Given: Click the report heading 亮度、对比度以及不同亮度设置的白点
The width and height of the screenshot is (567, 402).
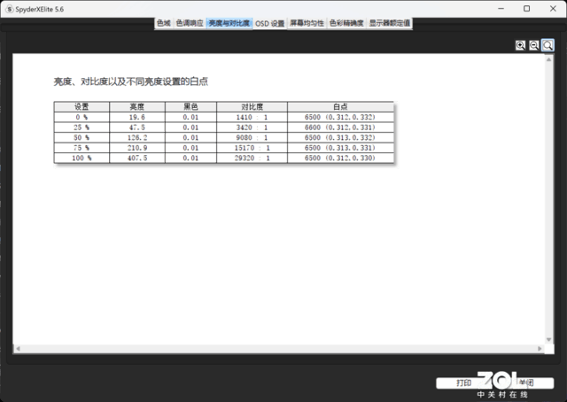Looking at the screenshot, I should [x=131, y=81].
